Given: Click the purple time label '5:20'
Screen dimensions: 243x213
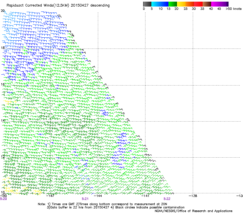Looking at the screenshot, I should pos(3,199).
